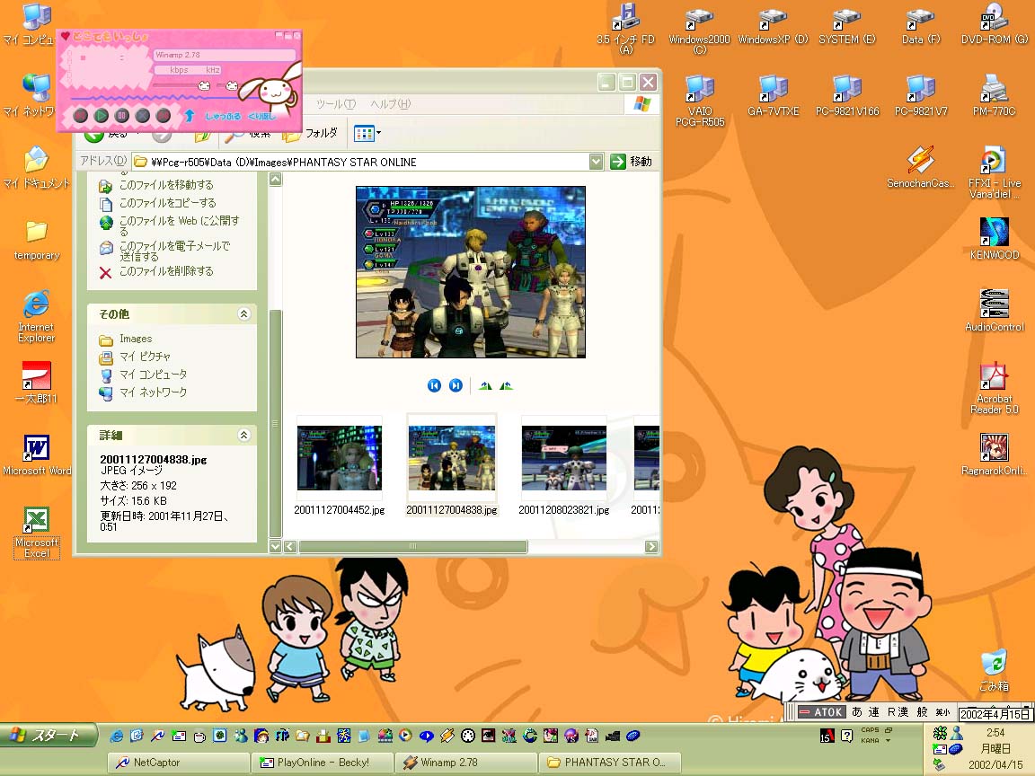Collapse the 詳細 details section
Screen dimensions: 1035x776
(x=243, y=436)
